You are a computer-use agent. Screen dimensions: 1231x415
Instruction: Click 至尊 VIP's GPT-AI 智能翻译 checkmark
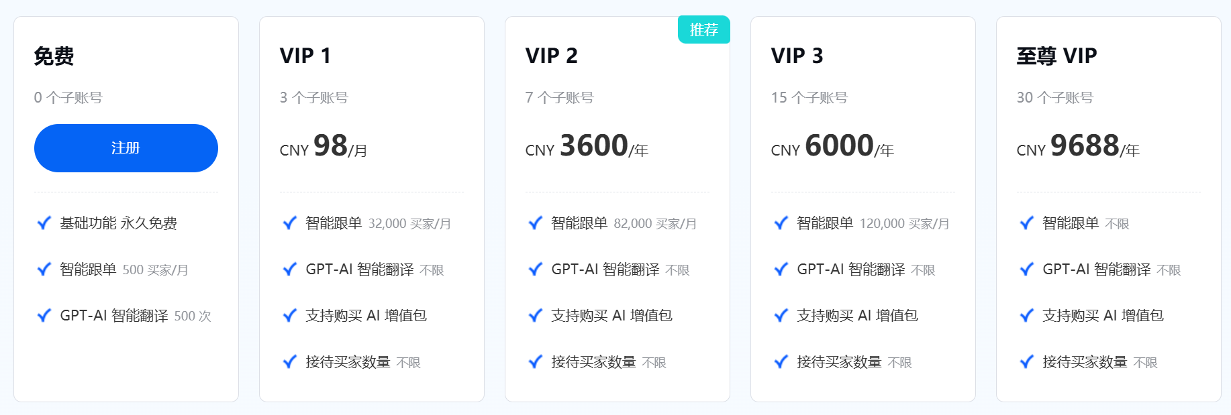tap(1026, 270)
